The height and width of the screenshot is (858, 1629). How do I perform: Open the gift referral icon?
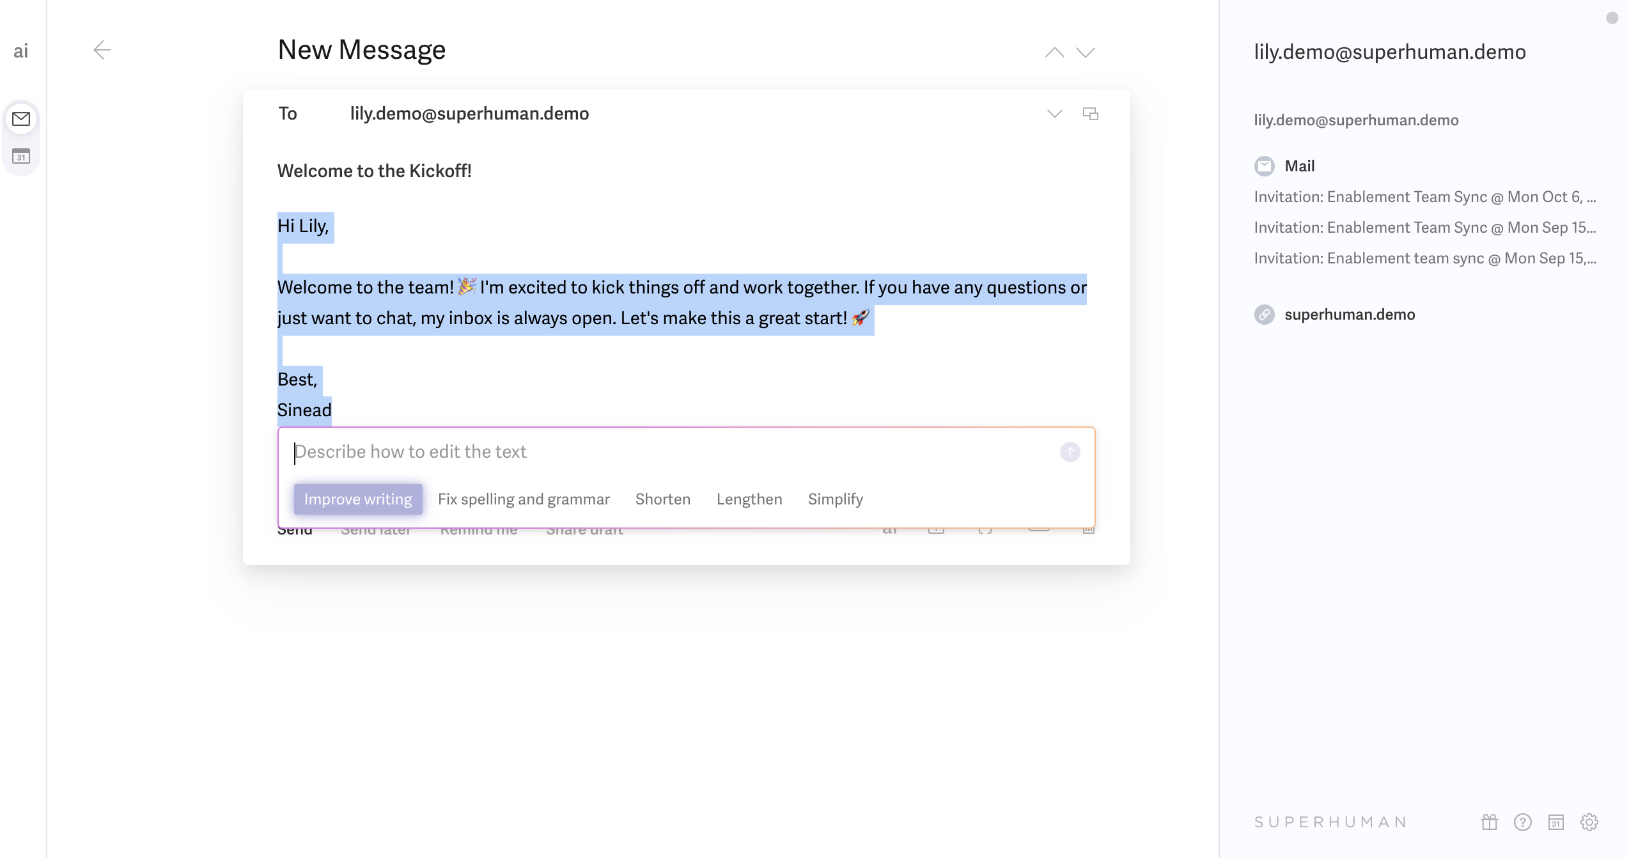tap(1490, 822)
